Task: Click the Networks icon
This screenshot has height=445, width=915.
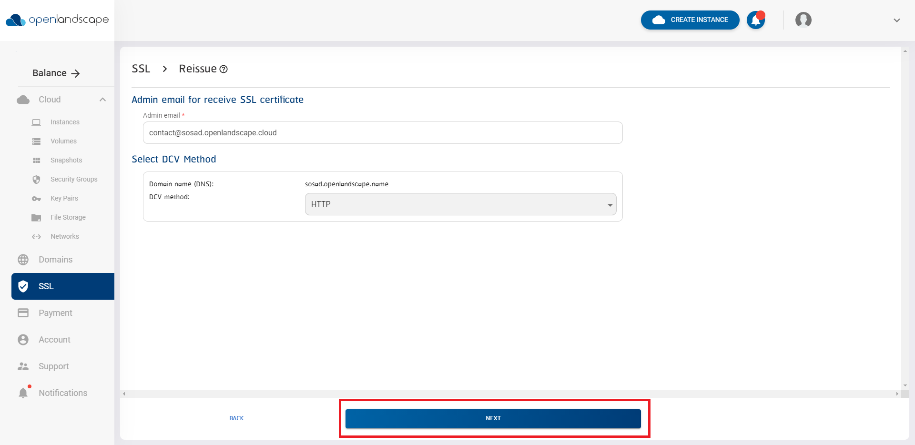Action: (37, 236)
